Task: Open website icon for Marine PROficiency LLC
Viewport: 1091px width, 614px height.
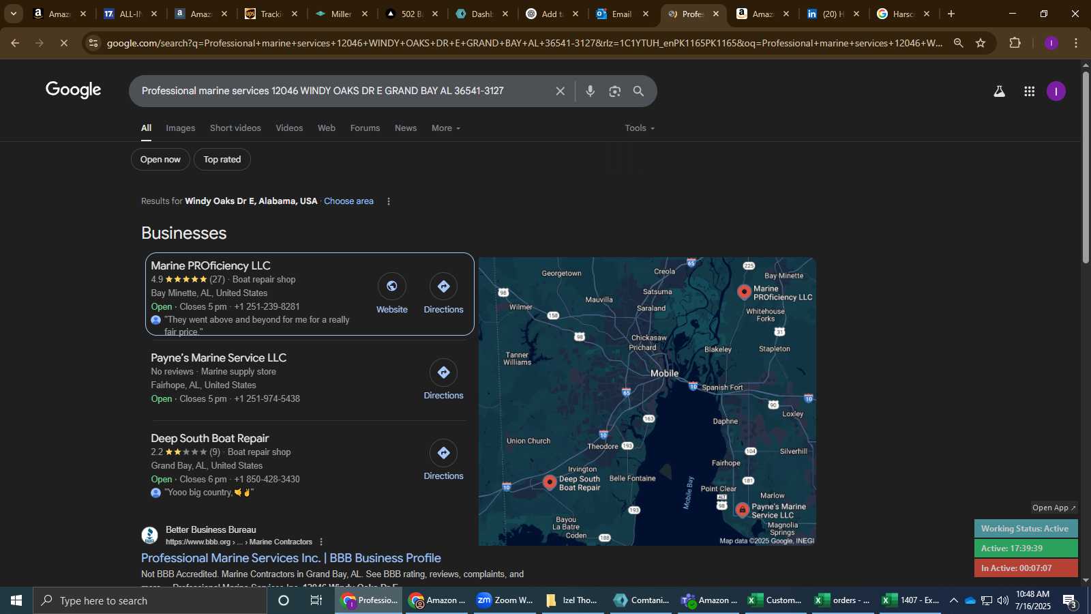Action: pyautogui.click(x=392, y=287)
